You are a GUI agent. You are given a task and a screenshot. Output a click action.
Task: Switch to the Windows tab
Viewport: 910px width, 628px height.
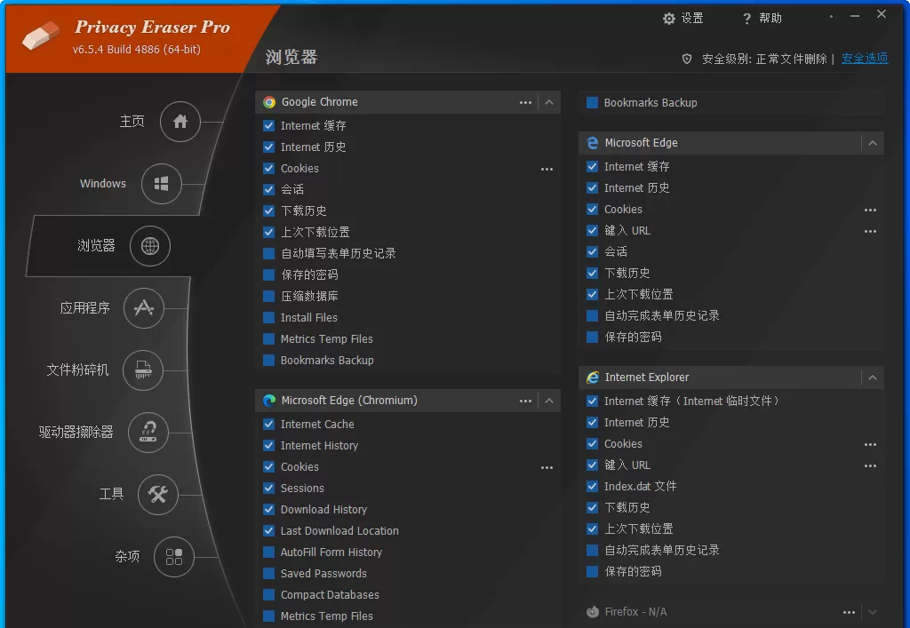tap(103, 184)
